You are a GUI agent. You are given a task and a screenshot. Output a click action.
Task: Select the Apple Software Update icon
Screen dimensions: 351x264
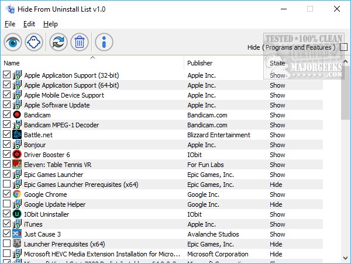[x=17, y=105]
